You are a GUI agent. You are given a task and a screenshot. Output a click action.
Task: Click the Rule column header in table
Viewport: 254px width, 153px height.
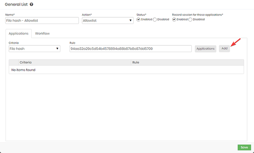click(187, 62)
